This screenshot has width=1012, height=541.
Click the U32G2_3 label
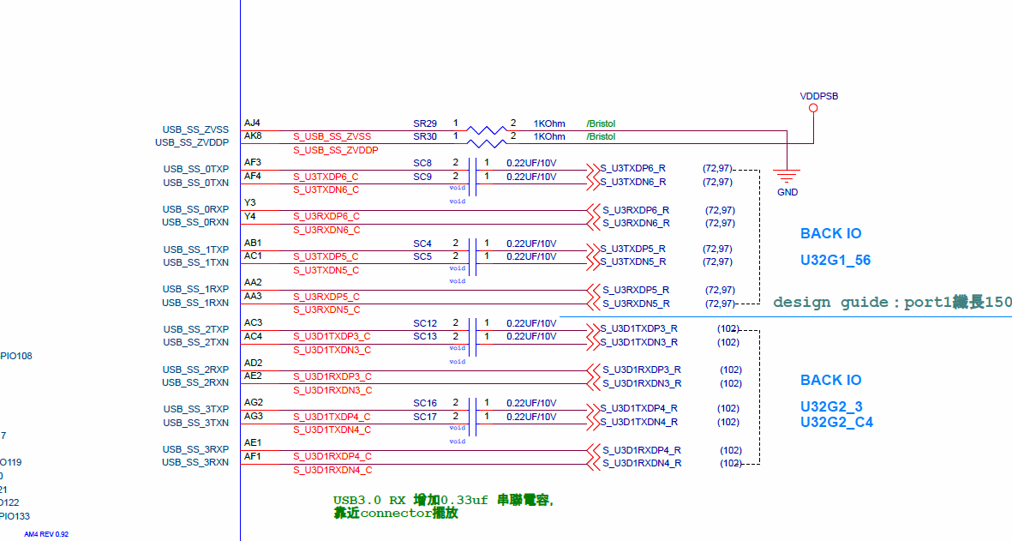click(831, 407)
